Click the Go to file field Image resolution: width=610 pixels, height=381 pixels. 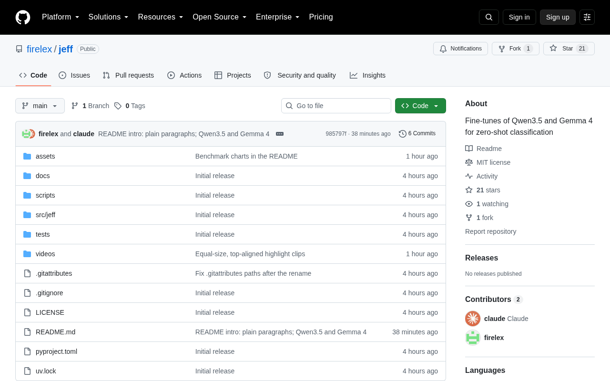click(336, 106)
